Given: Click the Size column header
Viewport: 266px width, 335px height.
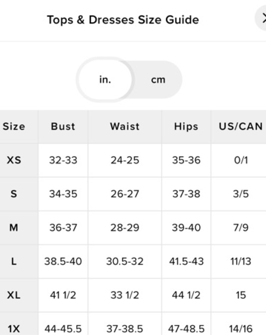Looking at the screenshot, I should 14,126.
